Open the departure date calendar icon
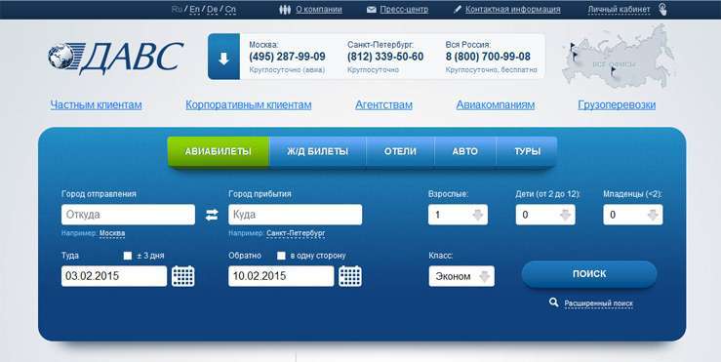 pos(183,276)
